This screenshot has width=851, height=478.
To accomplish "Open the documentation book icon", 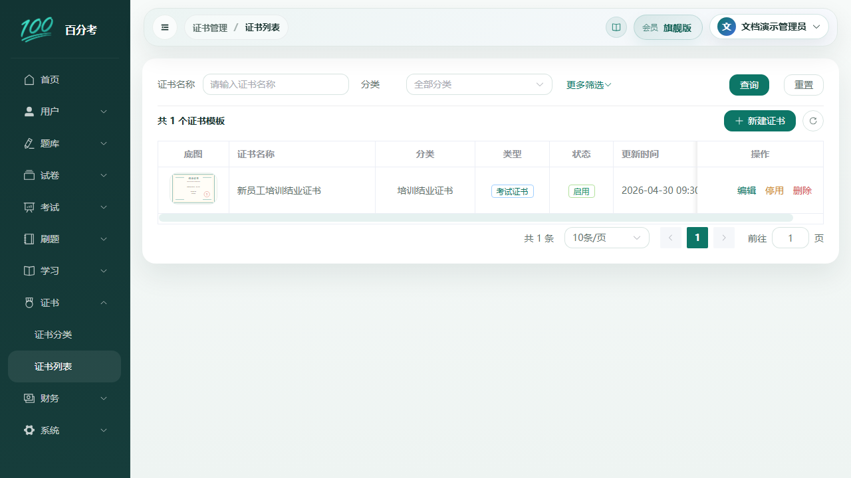I will pyautogui.click(x=616, y=27).
